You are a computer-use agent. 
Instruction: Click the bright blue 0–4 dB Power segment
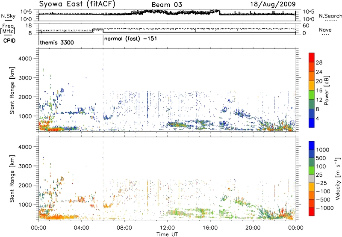(x=312, y=123)
